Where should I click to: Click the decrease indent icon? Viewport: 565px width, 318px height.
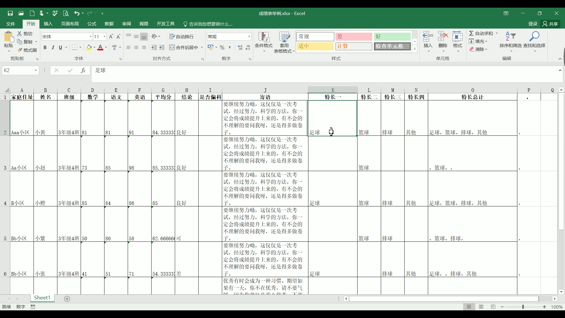(x=154, y=47)
